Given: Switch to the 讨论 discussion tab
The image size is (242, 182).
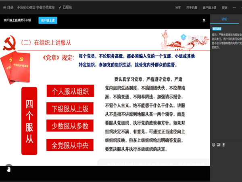Looking at the screenshot, I should tap(225, 19).
